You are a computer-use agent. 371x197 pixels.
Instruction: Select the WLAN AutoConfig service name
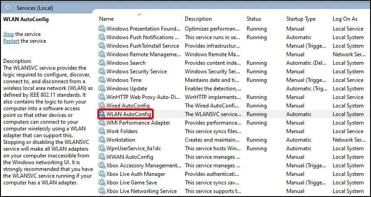tap(128, 114)
